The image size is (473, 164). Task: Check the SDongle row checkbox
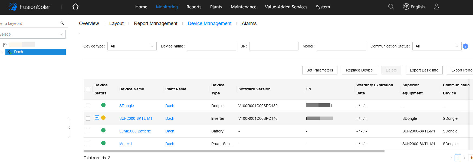[88, 106]
